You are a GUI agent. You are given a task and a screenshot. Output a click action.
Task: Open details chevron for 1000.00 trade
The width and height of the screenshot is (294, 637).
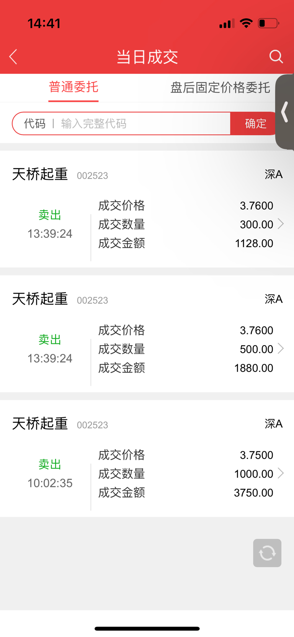click(x=281, y=473)
